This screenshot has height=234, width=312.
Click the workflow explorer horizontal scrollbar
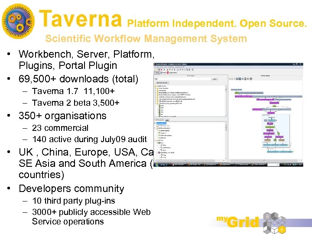click(189, 160)
